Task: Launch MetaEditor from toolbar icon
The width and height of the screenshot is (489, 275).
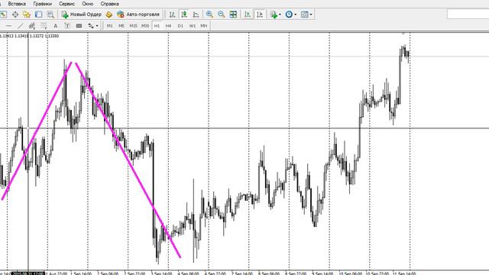Action: pyautogui.click(x=108, y=15)
